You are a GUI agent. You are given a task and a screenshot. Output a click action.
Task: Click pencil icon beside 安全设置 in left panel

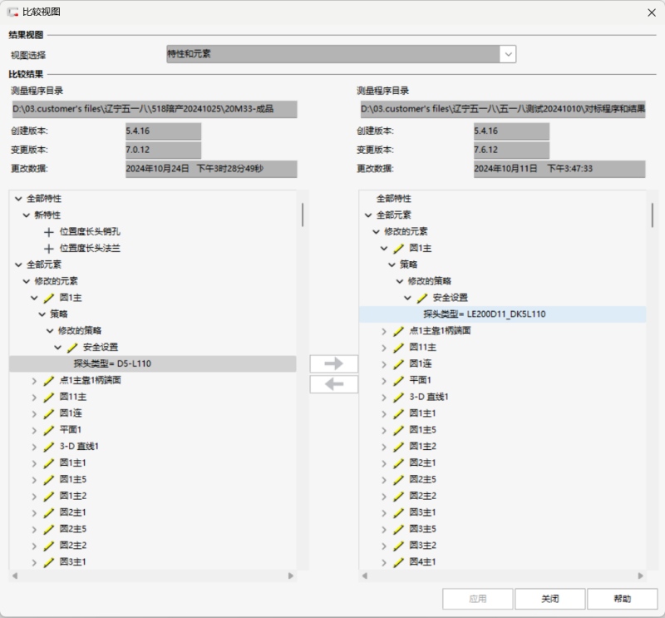pos(72,348)
